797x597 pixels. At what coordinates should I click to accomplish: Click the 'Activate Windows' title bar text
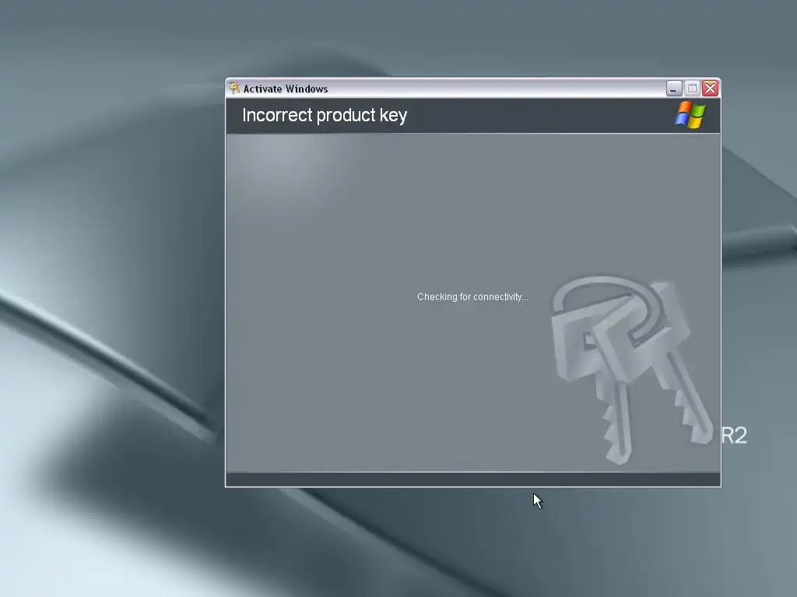(x=286, y=89)
